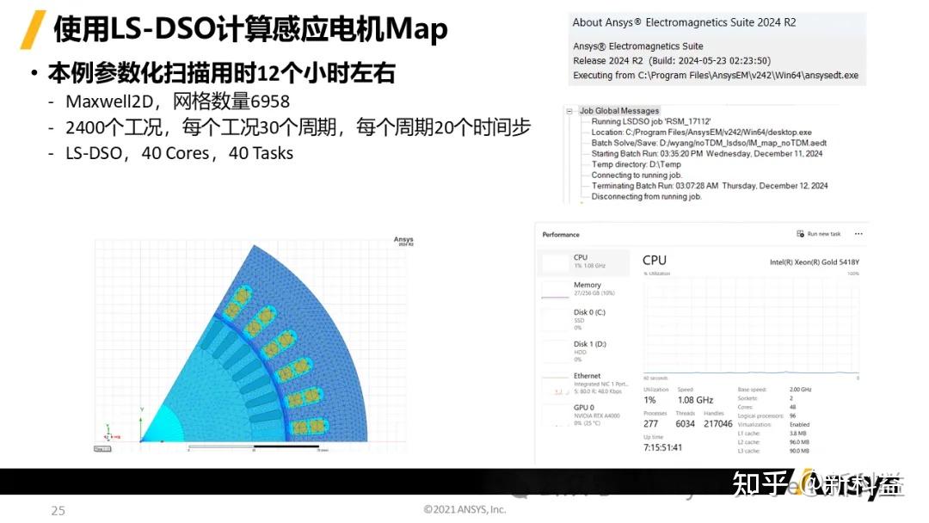Click the '217046' handles value

[x=717, y=424]
